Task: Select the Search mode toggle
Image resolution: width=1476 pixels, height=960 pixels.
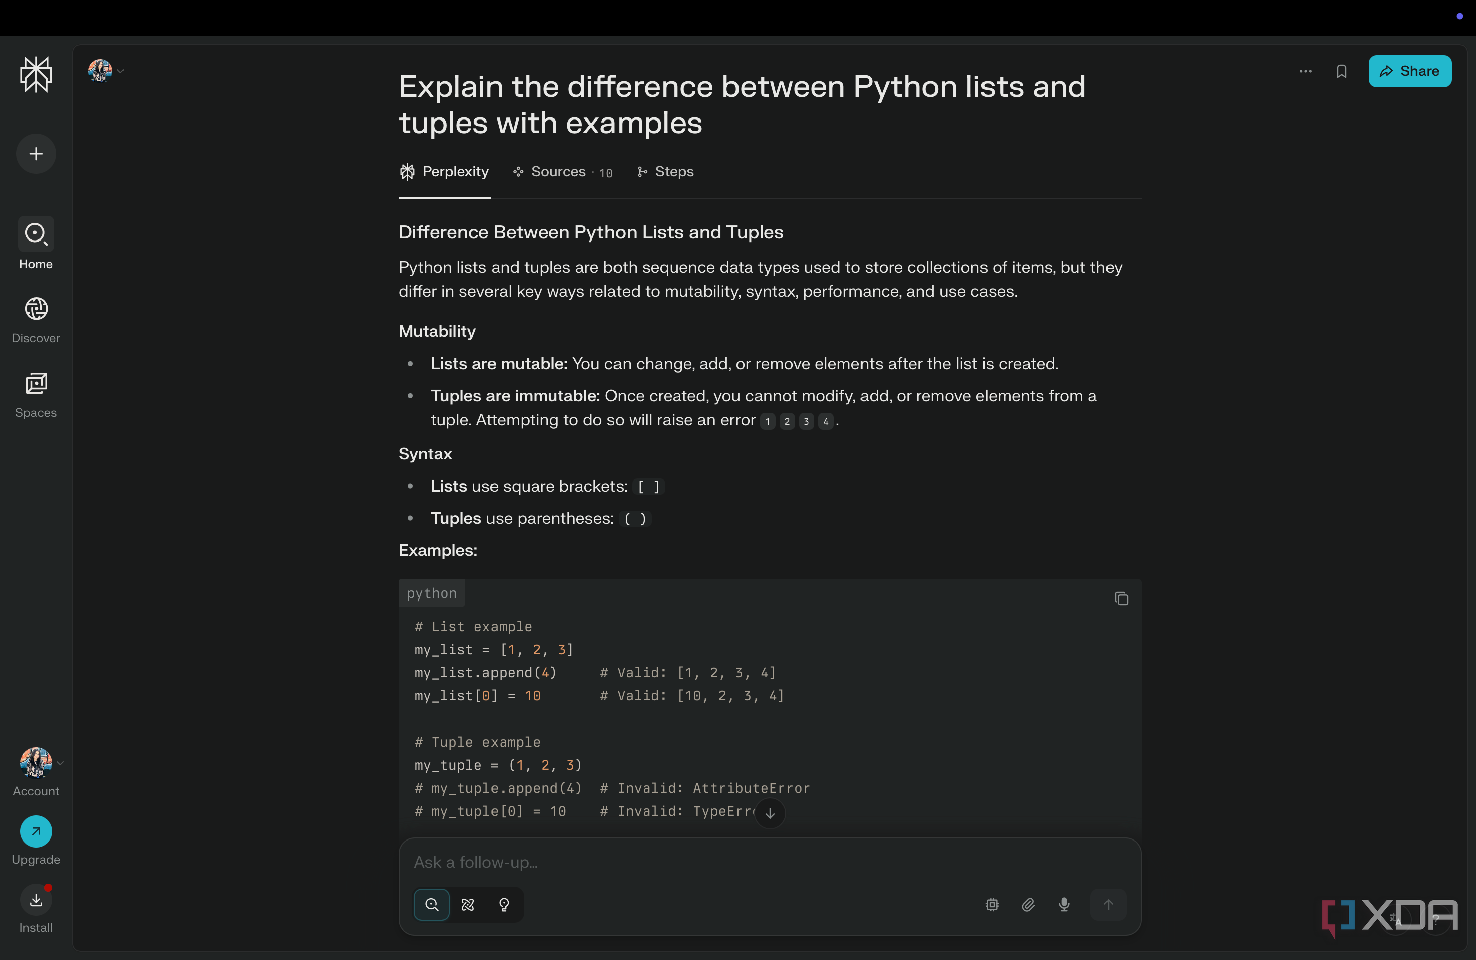Action: (432, 904)
